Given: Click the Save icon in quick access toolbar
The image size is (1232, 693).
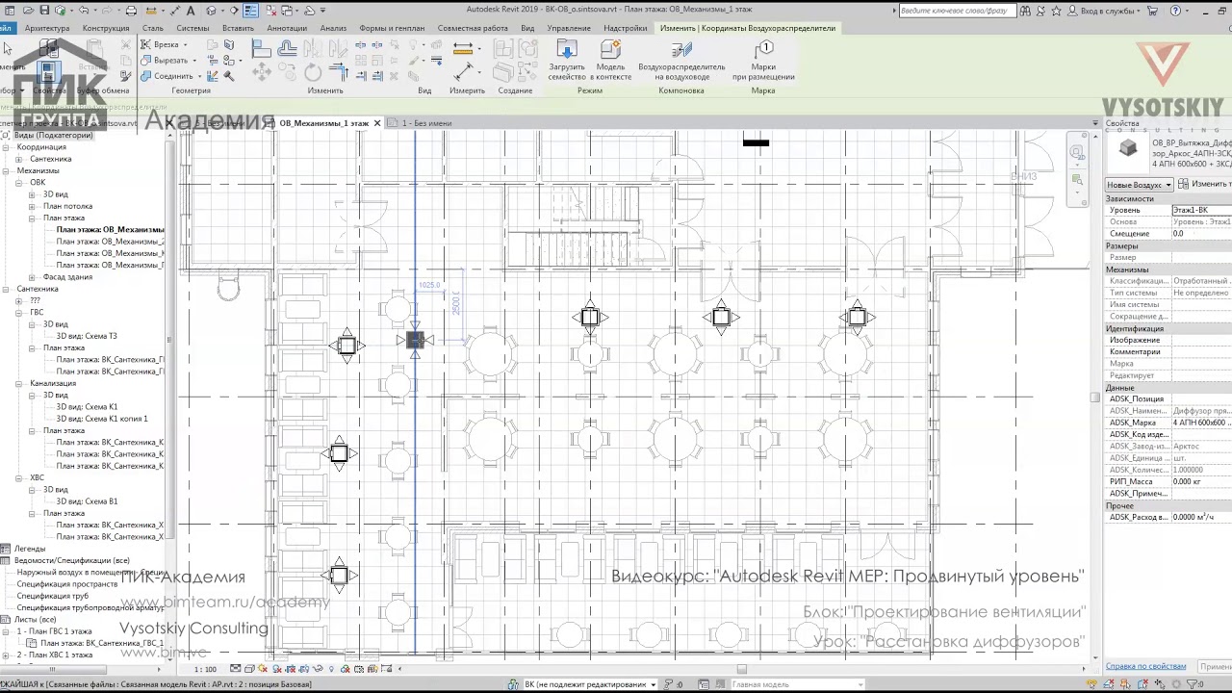Looking at the screenshot, I should pyautogui.click(x=43, y=11).
